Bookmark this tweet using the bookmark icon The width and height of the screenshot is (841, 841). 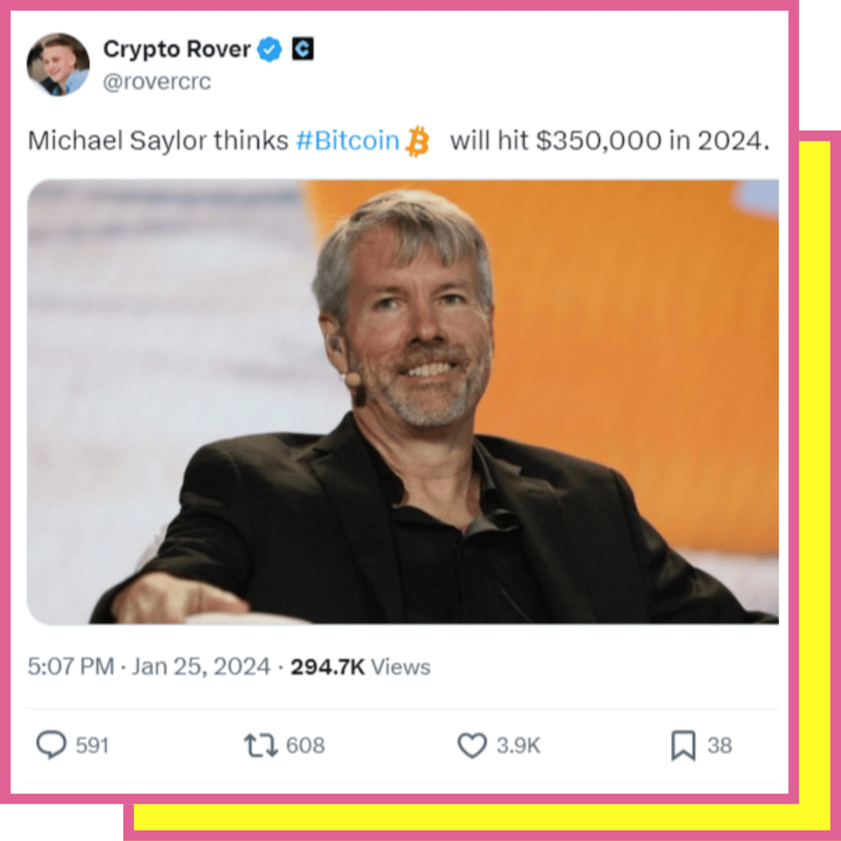pos(683,745)
